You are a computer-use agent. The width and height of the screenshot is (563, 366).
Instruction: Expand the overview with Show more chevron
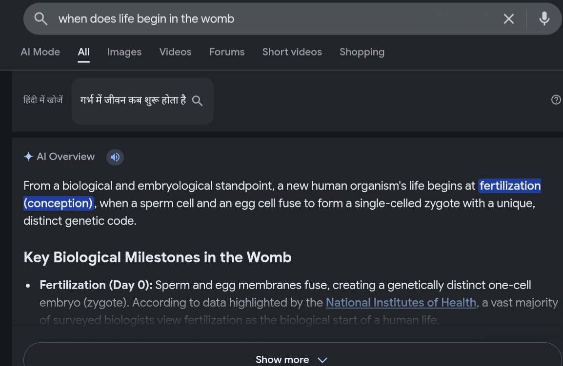tap(322, 360)
